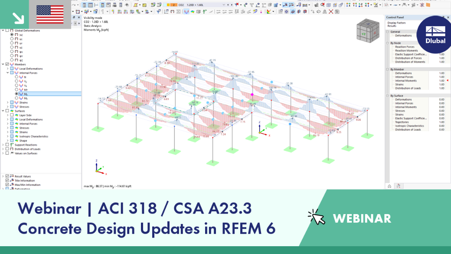Go to next load case arrow
The width and height of the screenshot is (451, 254).
point(232,5)
